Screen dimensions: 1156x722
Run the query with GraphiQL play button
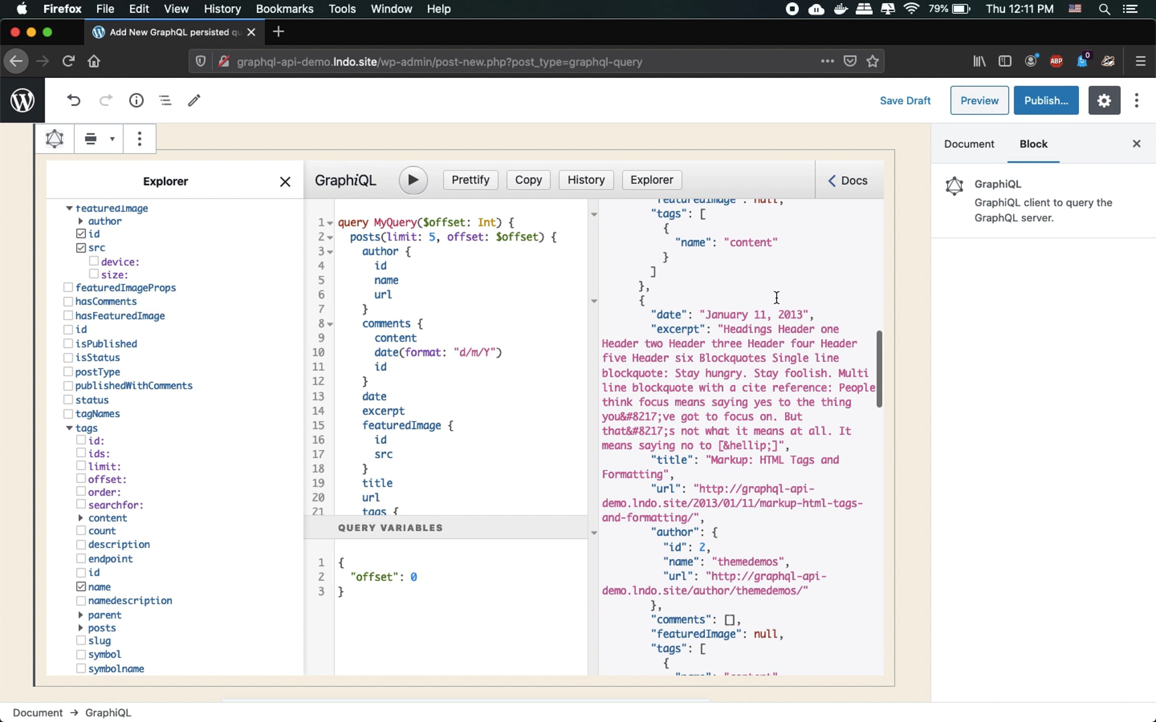[413, 180]
